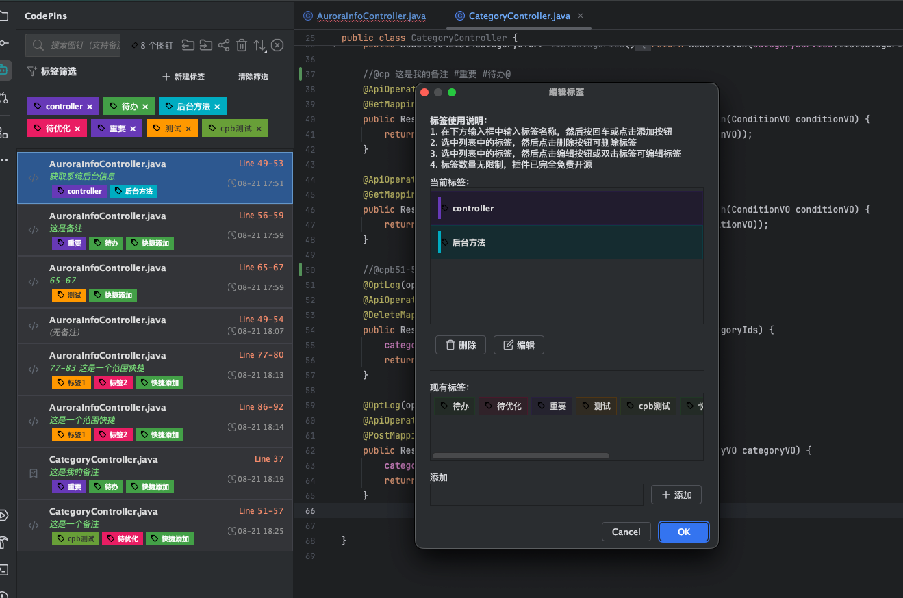The image size is (903, 598).
Task: Click the 删除 button in the dialog
Action: 461,345
